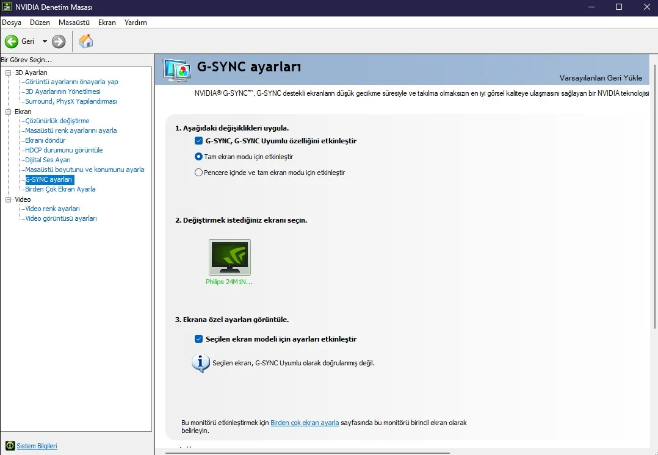Select the Philips monitor display icon

230,257
